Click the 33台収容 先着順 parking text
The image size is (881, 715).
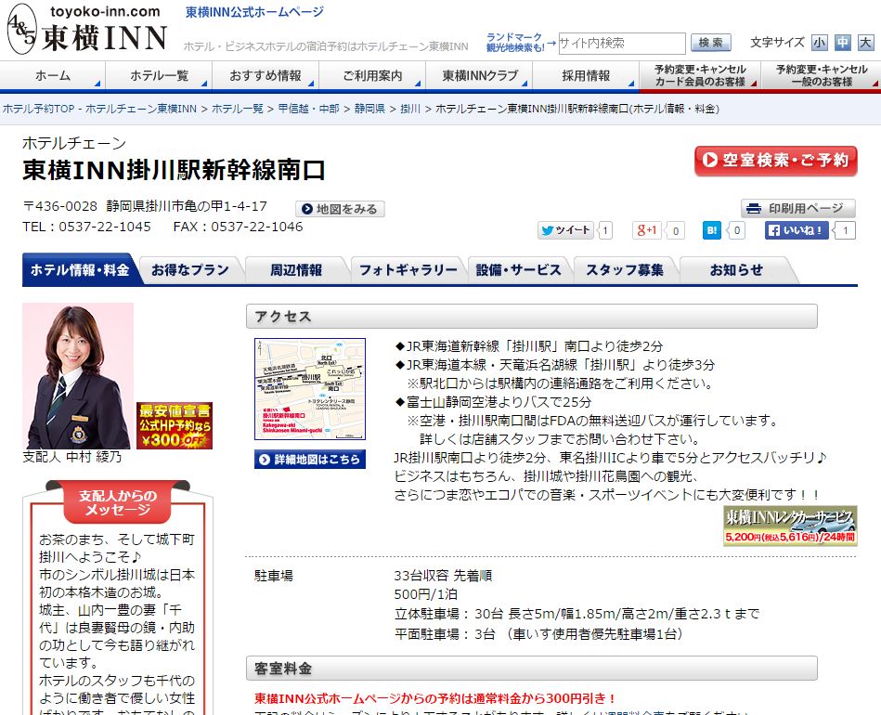click(443, 576)
